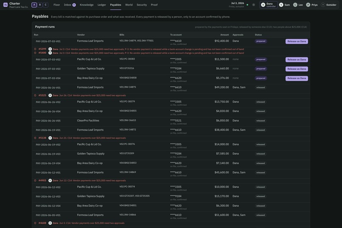The image size is (342, 228).
Task: Go to the Knowledge tab
Action: (x=87, y=5)
